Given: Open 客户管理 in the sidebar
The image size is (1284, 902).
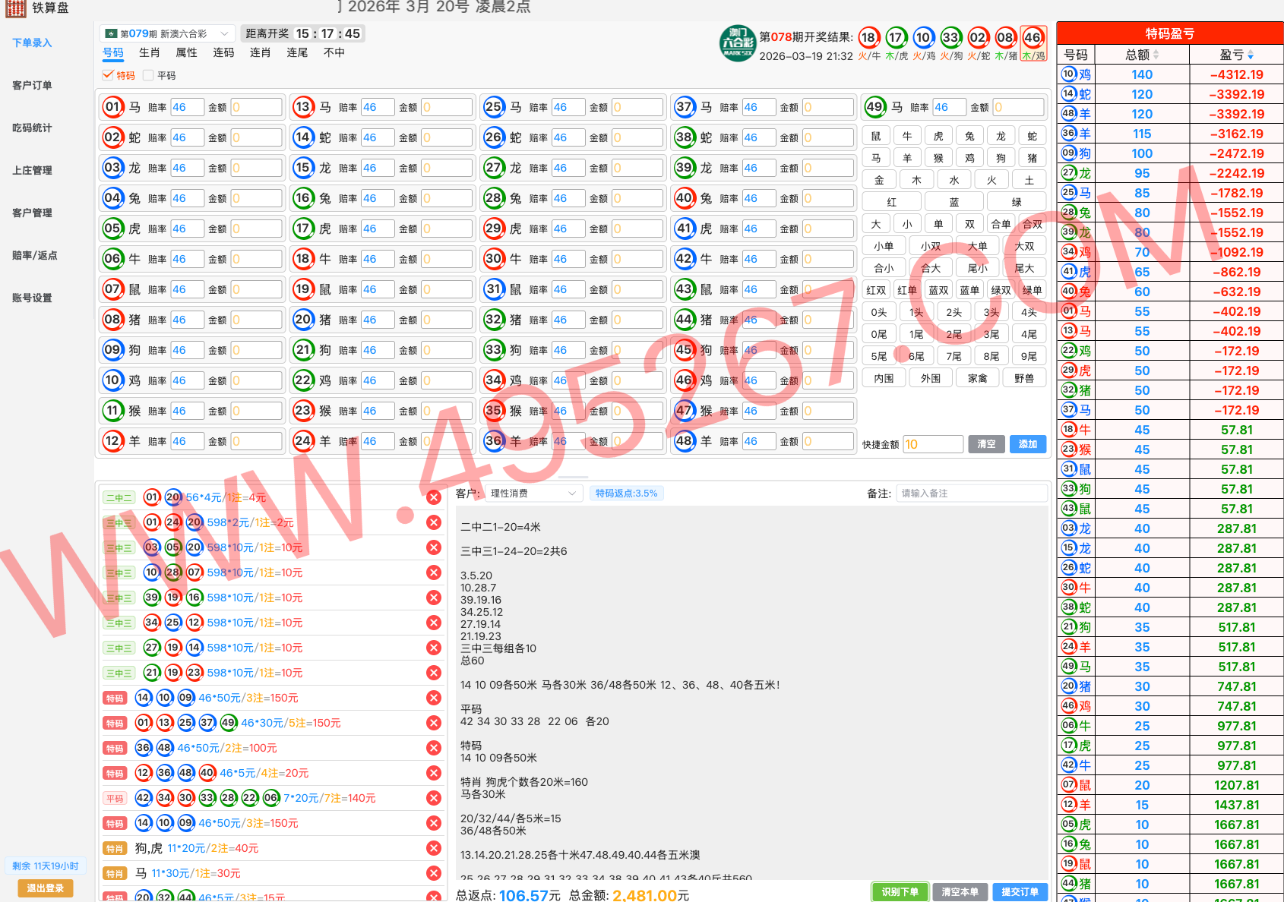Looking at the screenshot, I should (x=32, y=213).
